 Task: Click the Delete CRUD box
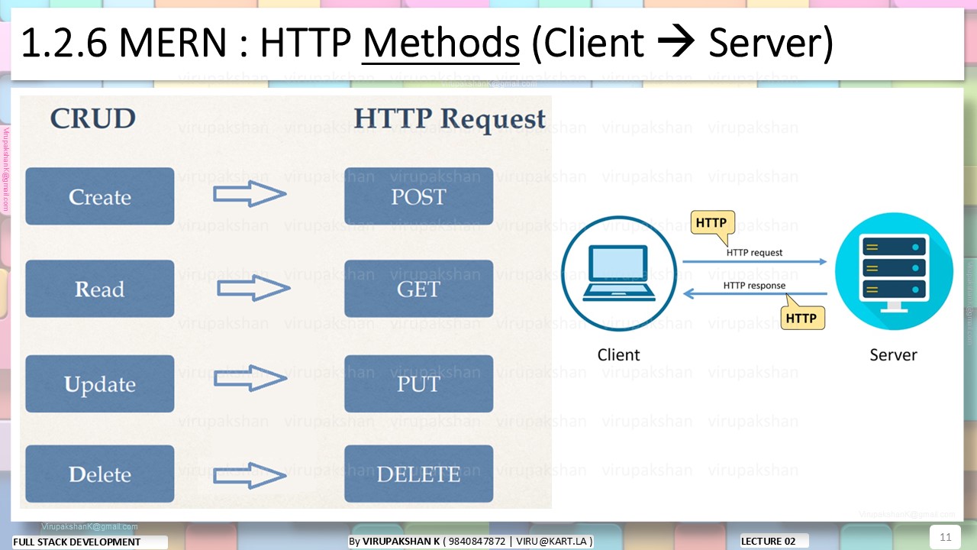tap(100, 474)
